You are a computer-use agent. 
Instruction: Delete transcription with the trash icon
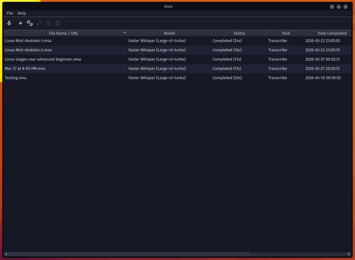click(58, 23)
